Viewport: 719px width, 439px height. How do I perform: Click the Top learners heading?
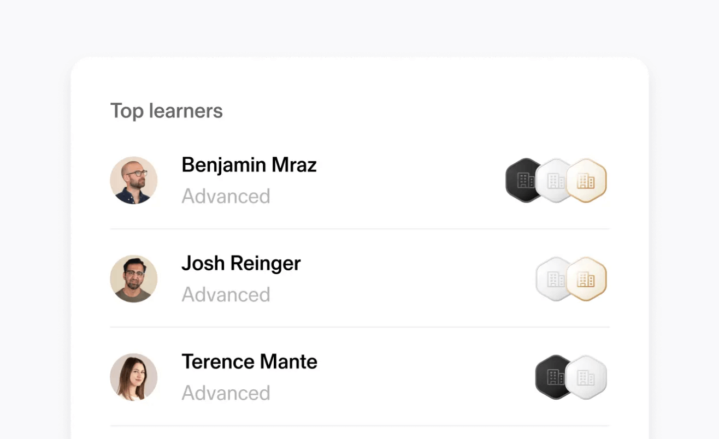tap(167, 111)
